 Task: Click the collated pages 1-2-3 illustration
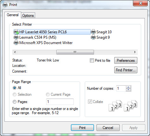click(x=123, y=106)
